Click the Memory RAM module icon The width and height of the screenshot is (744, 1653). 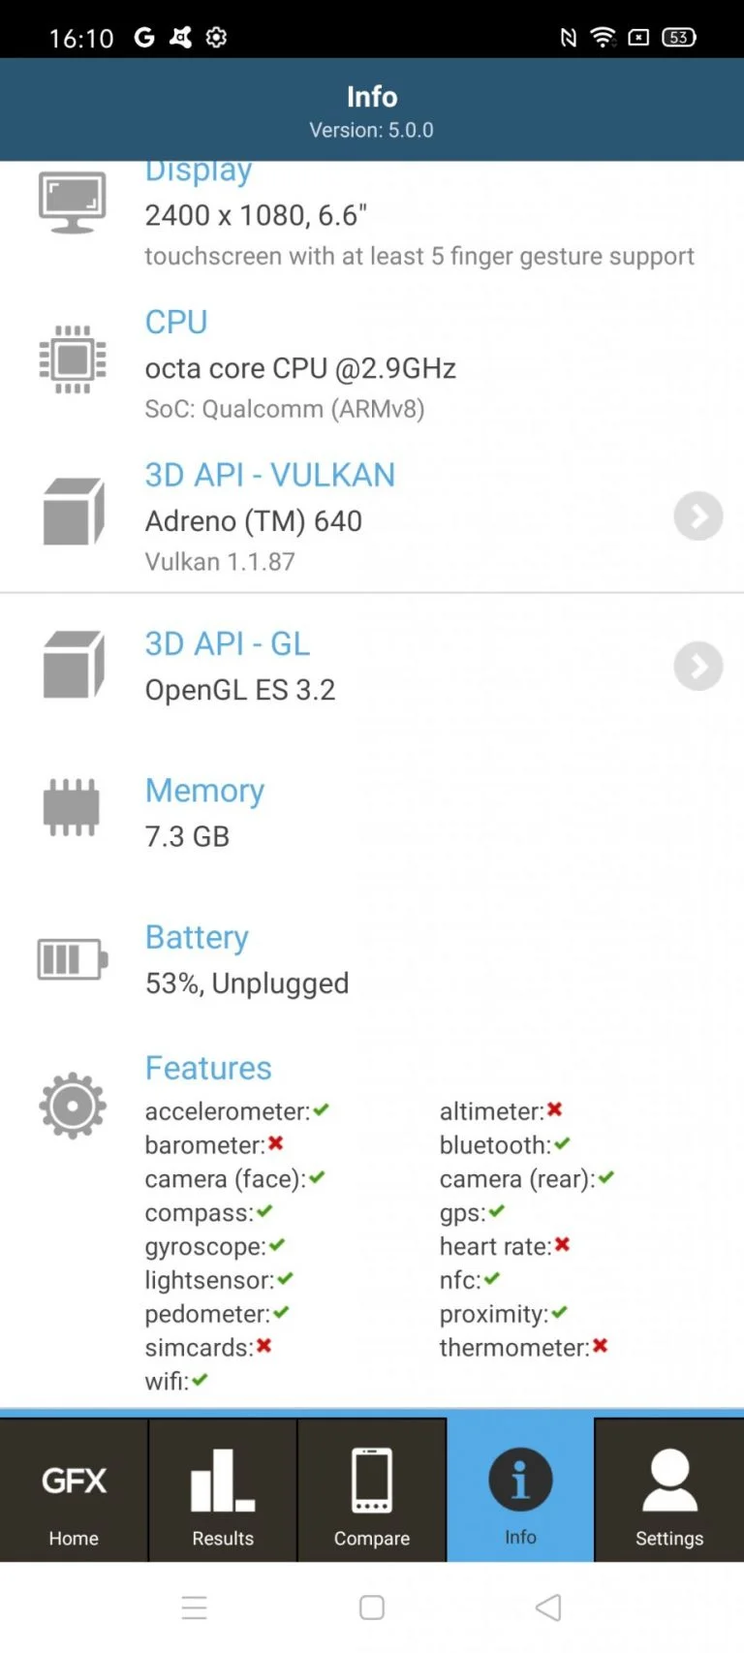73,805
